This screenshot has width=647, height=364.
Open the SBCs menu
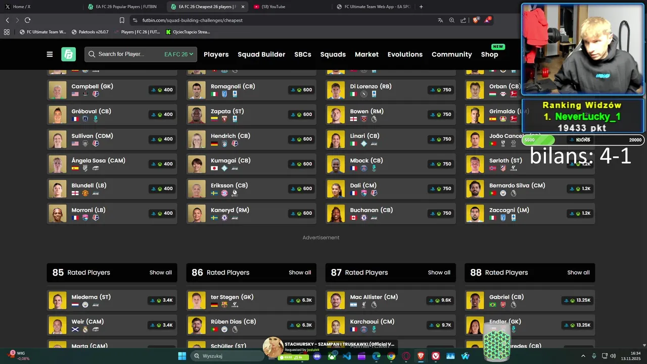[303, 54]
